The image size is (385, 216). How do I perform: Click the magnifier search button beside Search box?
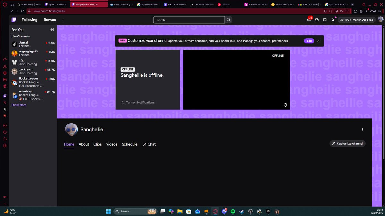pyautogui.click(x=228, y=20)
